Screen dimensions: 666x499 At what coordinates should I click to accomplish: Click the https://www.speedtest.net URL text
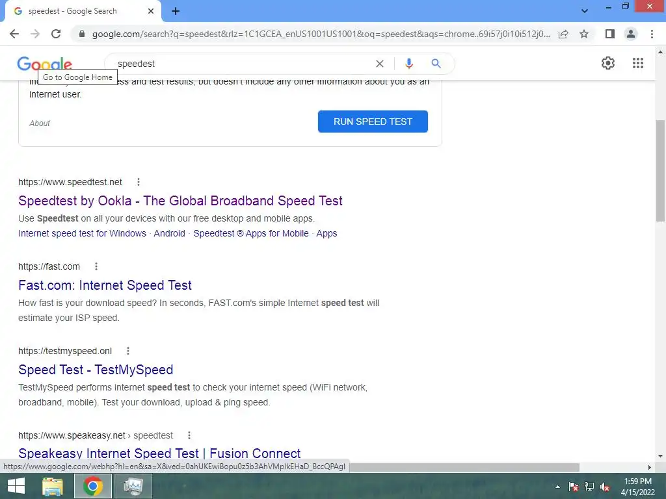coord(70,182)
